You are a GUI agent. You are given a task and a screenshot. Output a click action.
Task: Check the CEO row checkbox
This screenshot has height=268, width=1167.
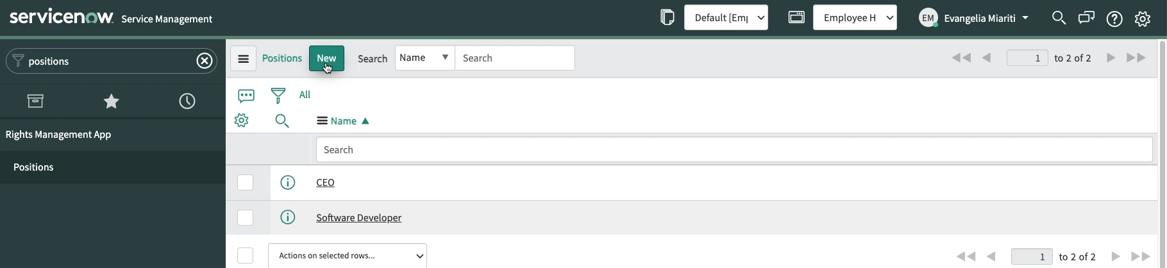click(246, 183)
